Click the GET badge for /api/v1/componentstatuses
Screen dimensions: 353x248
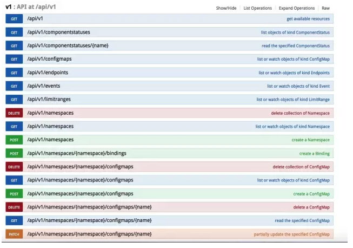(14, 32)
